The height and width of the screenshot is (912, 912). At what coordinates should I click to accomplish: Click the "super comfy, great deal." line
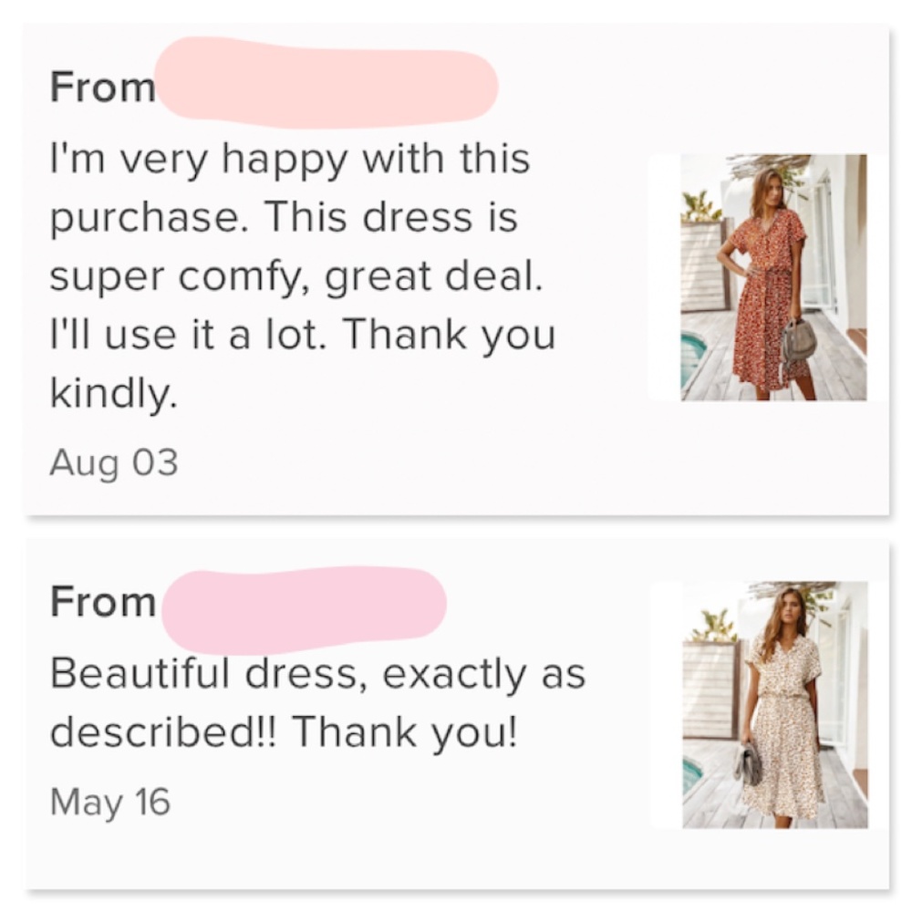(295, 277)
